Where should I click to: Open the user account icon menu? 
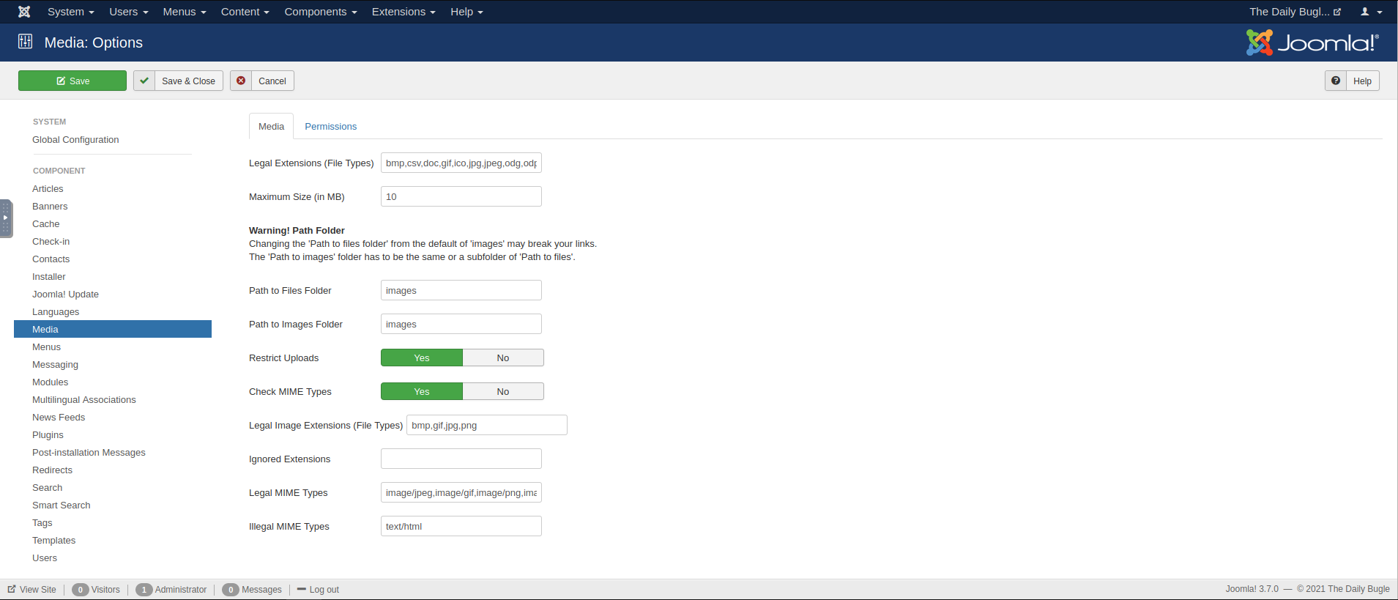click(x=1371, y=12)
